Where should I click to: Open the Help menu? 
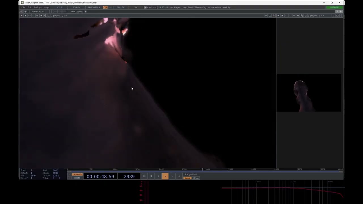click(46, 7)
